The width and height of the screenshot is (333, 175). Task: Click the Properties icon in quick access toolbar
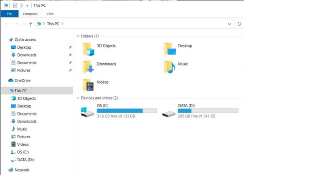pyautogui.click(x=15, y=5)
